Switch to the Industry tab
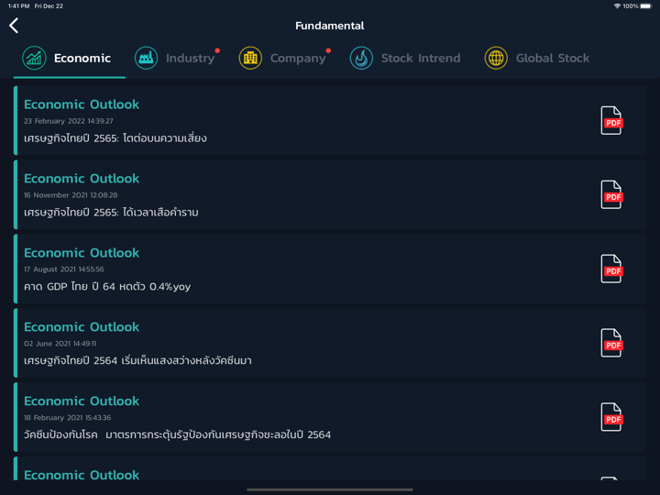The image size is (660, 495). click(x=190, y=58)
